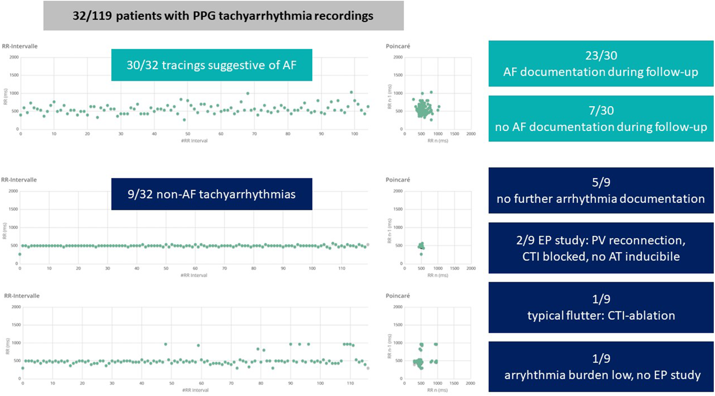Viewport: 715px width, 396px height.
Task: Select the '9/32 non-AF tachyarrhythmias' box
Action: (212, 194)
